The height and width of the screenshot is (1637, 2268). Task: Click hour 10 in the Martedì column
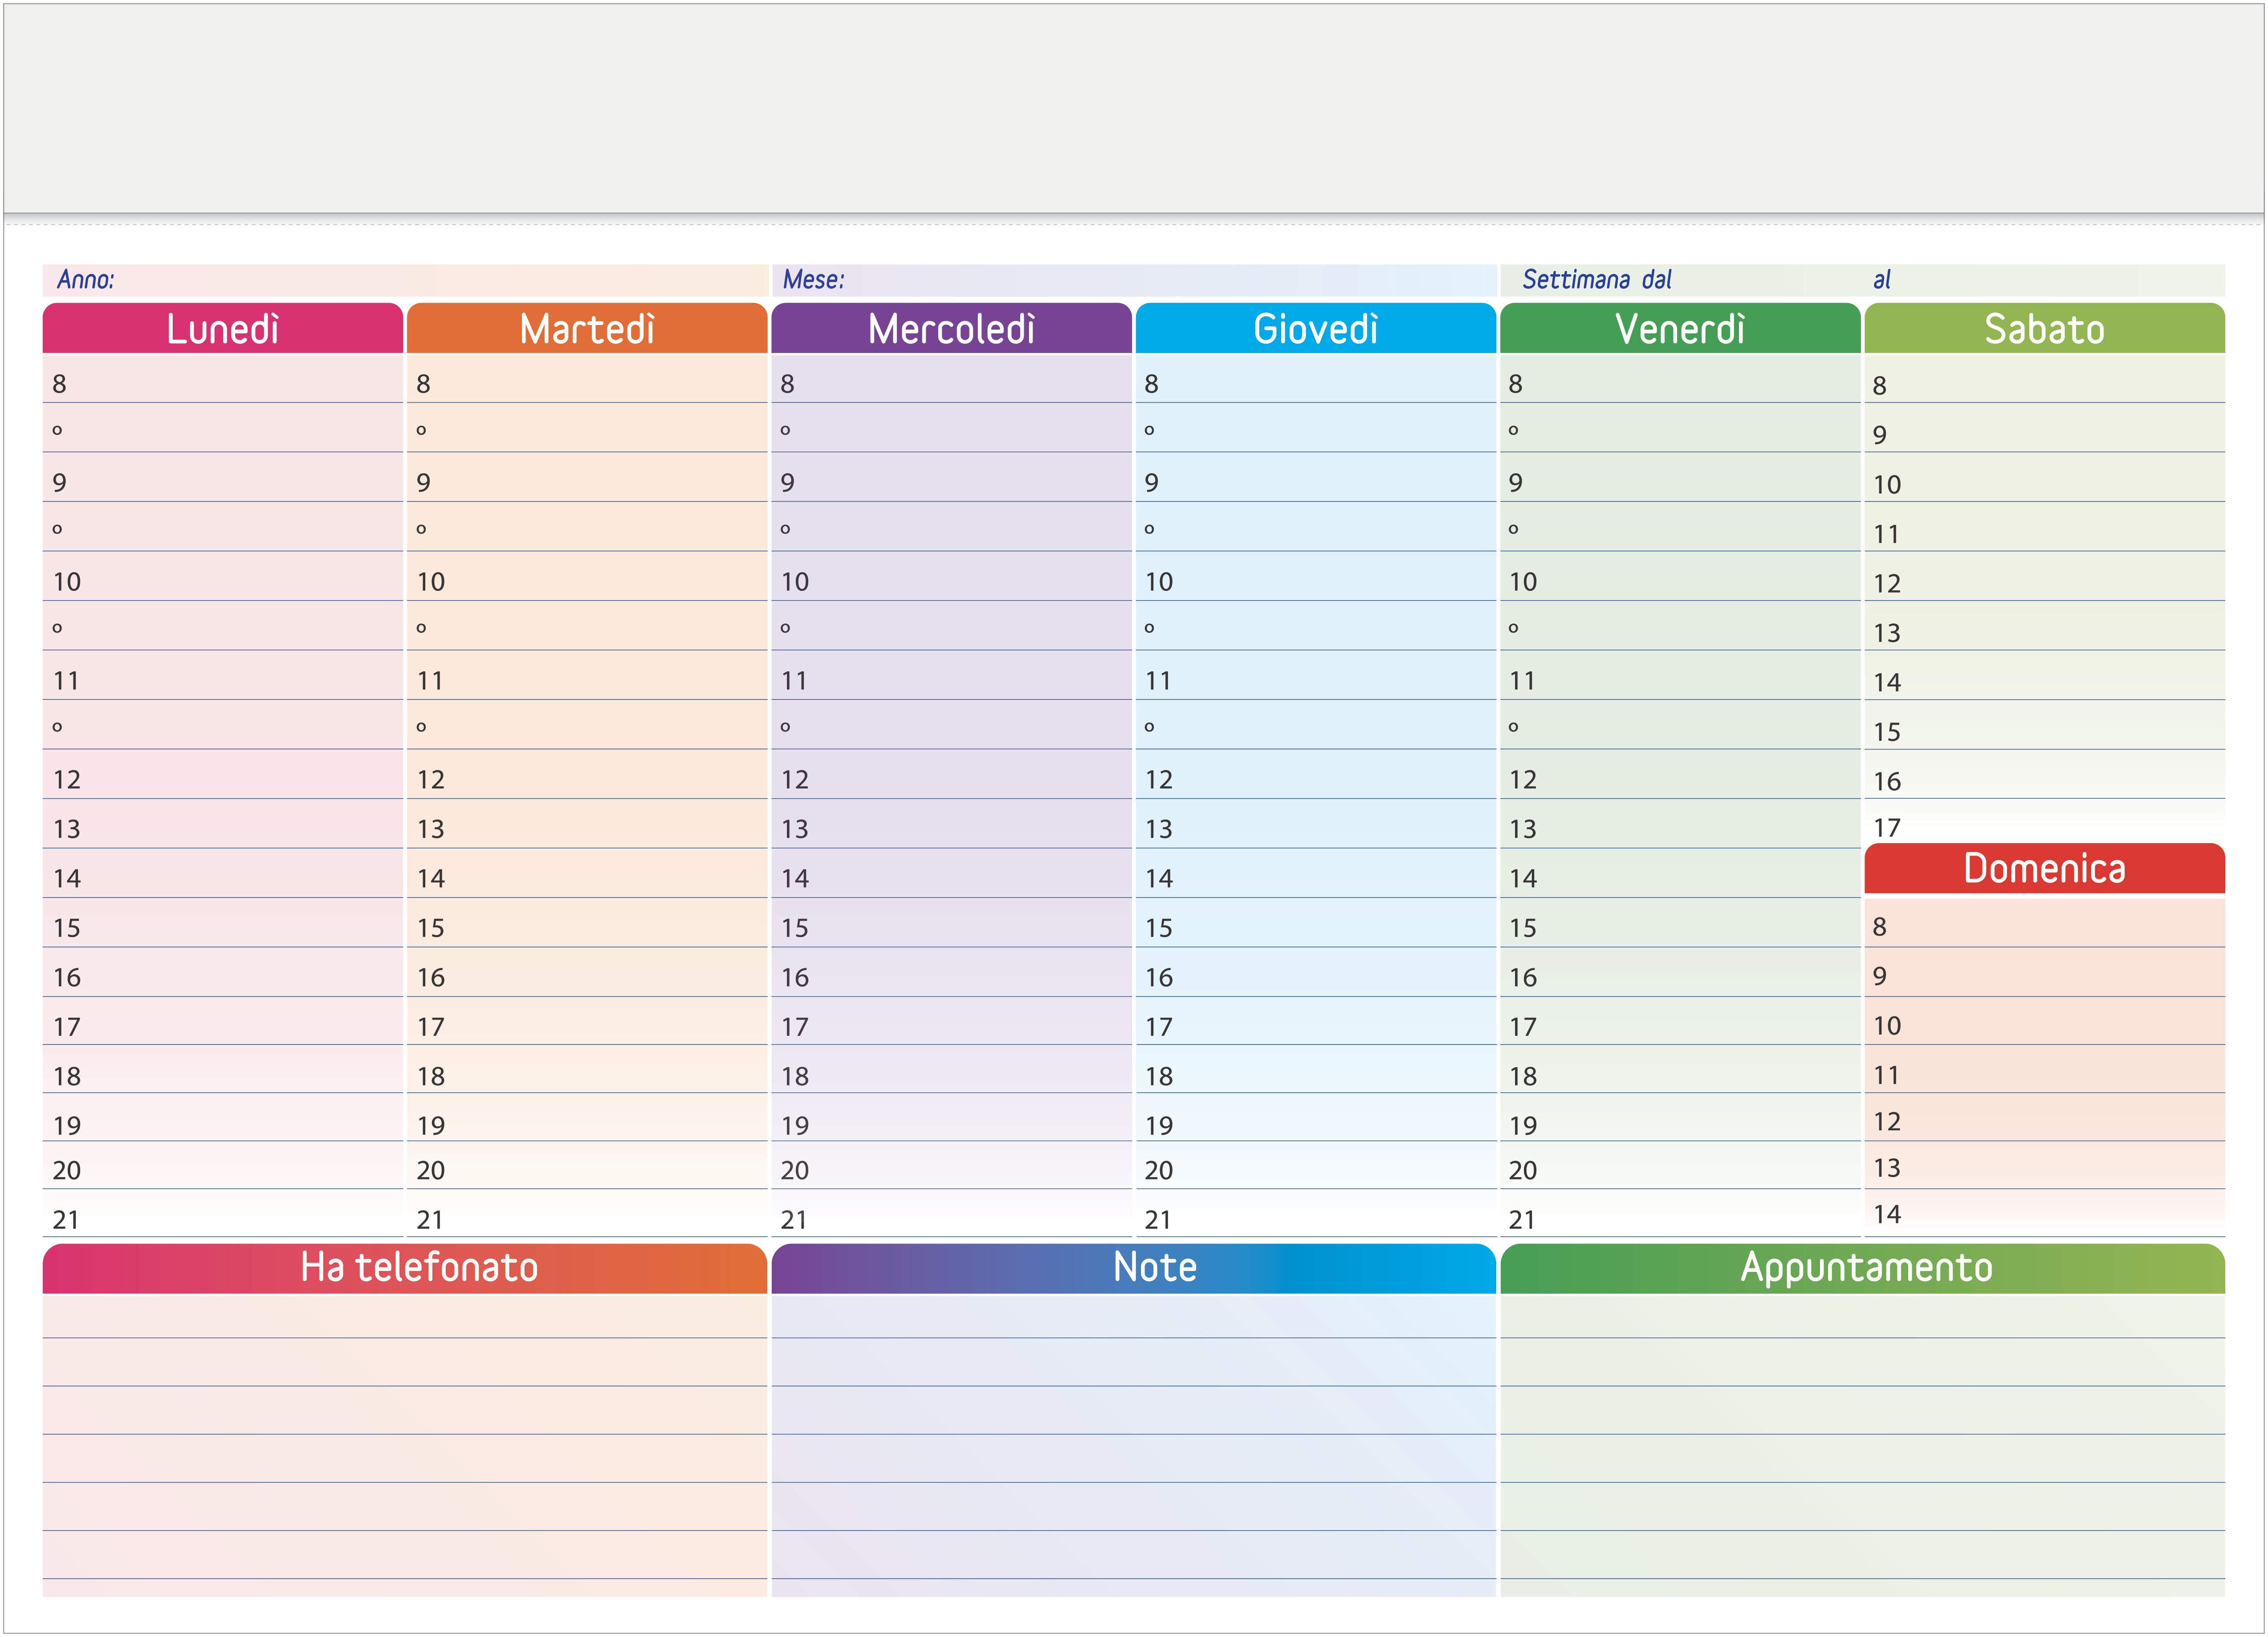coord(587,577)
